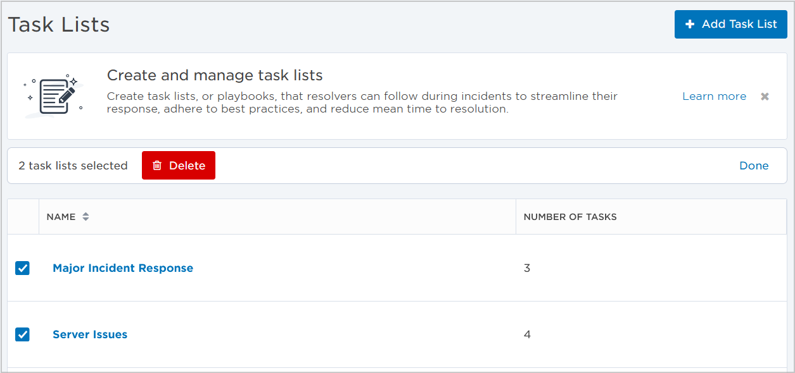This screenshot has height=373, width=795.
Task: Click the task list document illustration icon
Action: [x=54, y=97]
